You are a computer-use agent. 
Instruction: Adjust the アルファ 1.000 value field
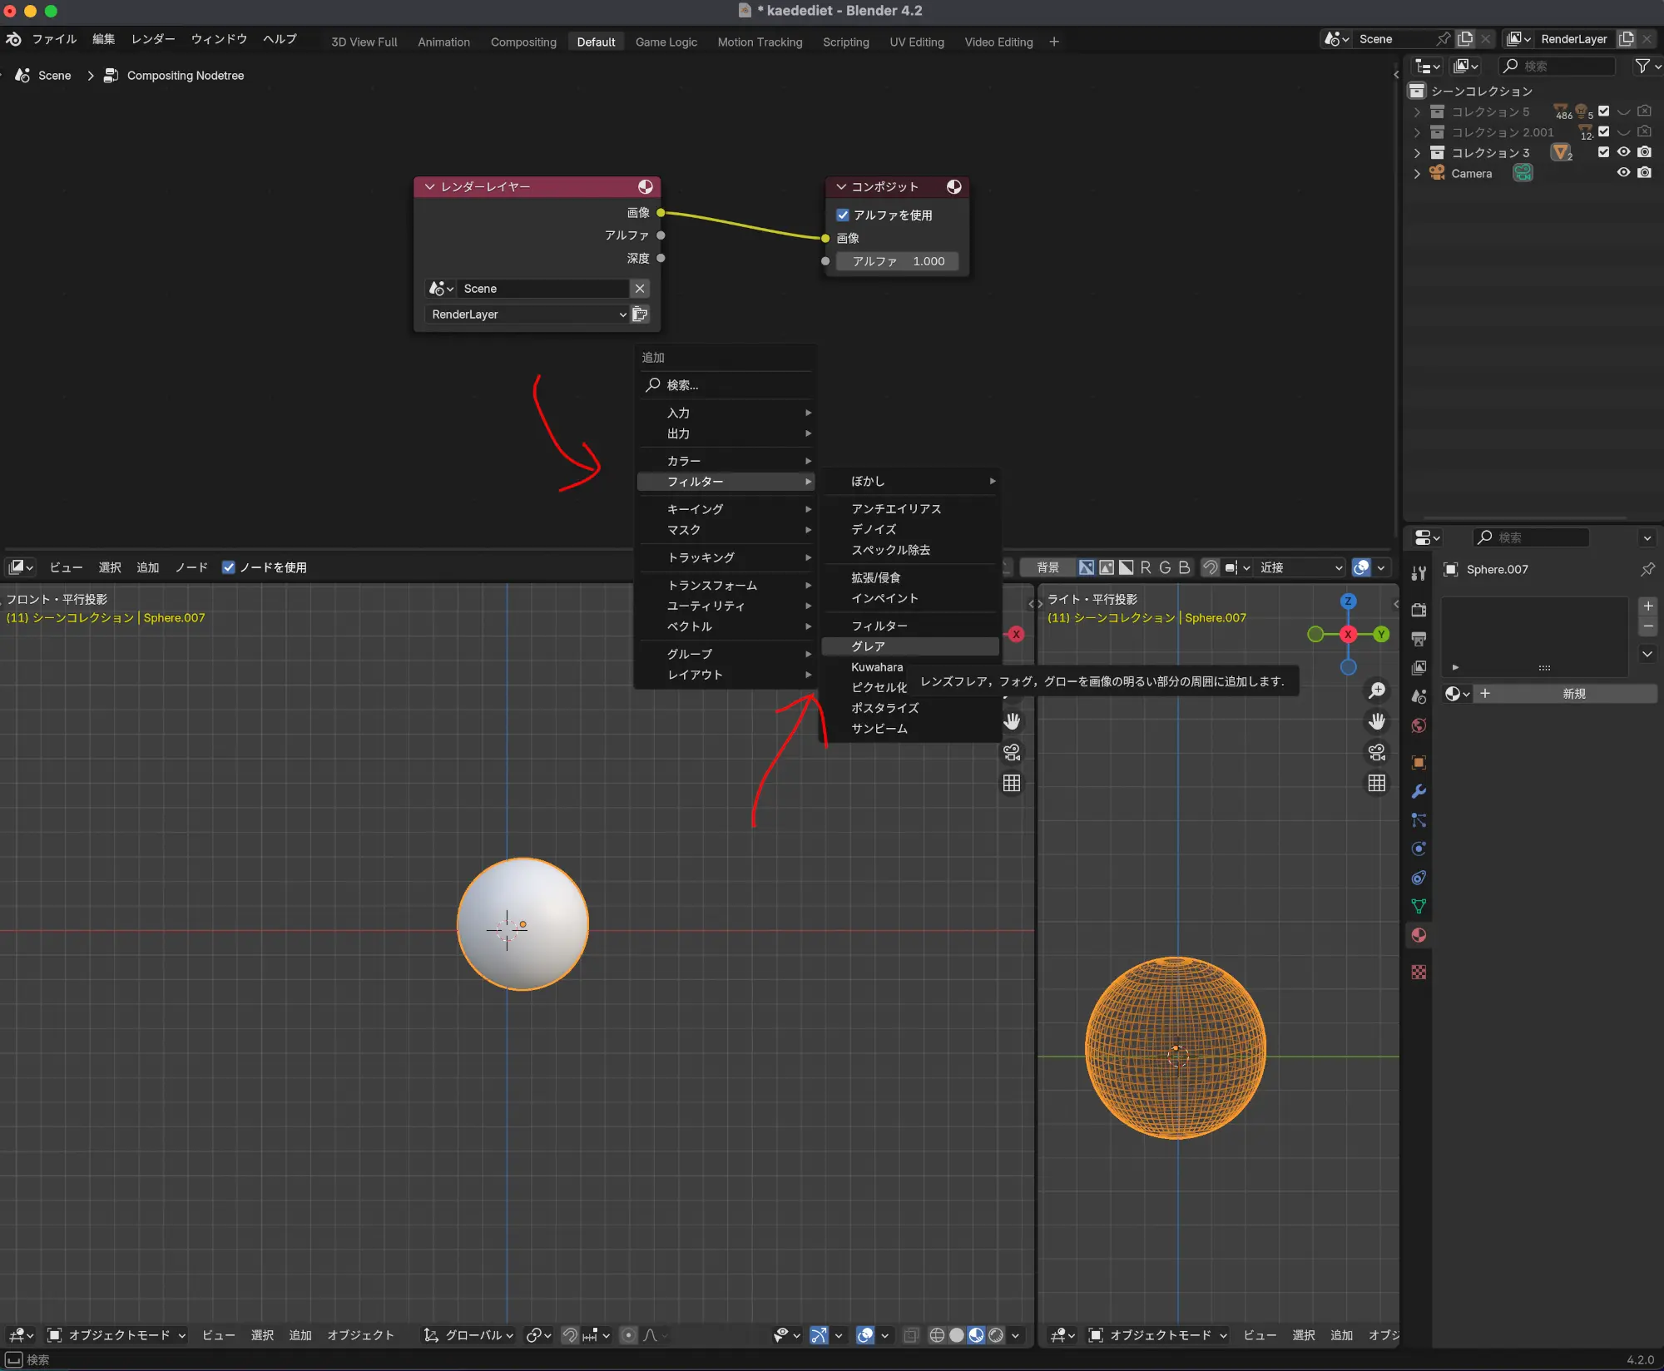897,261
